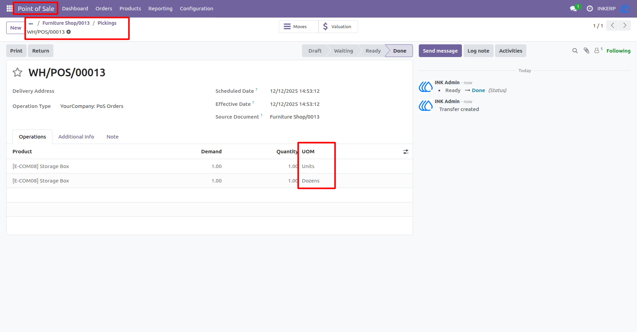Open the Orders menu
Viewport: 637px width, 332px height.
[104, 9]
